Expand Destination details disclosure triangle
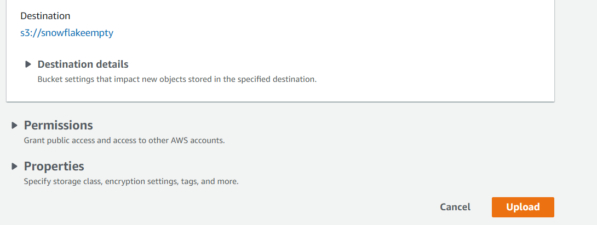Image resolution: width=597 pixels, height=225 pixels. 28,64
